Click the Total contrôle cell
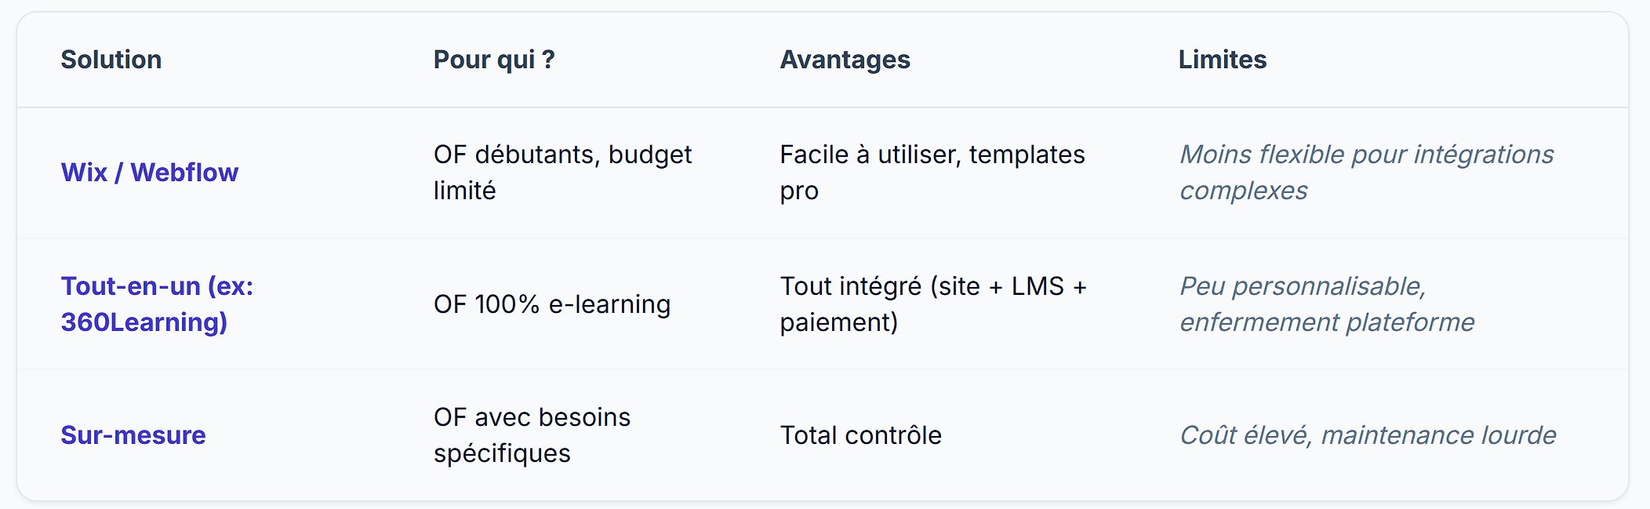The image size is (1650, 509). [x=860, y=435]
